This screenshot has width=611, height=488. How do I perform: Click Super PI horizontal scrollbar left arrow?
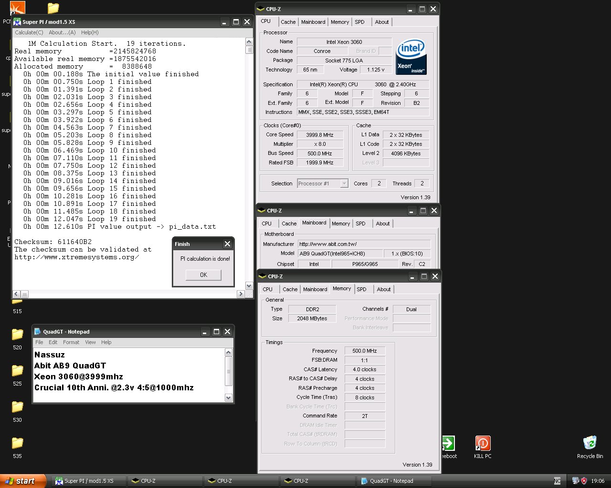pos(16,294)
